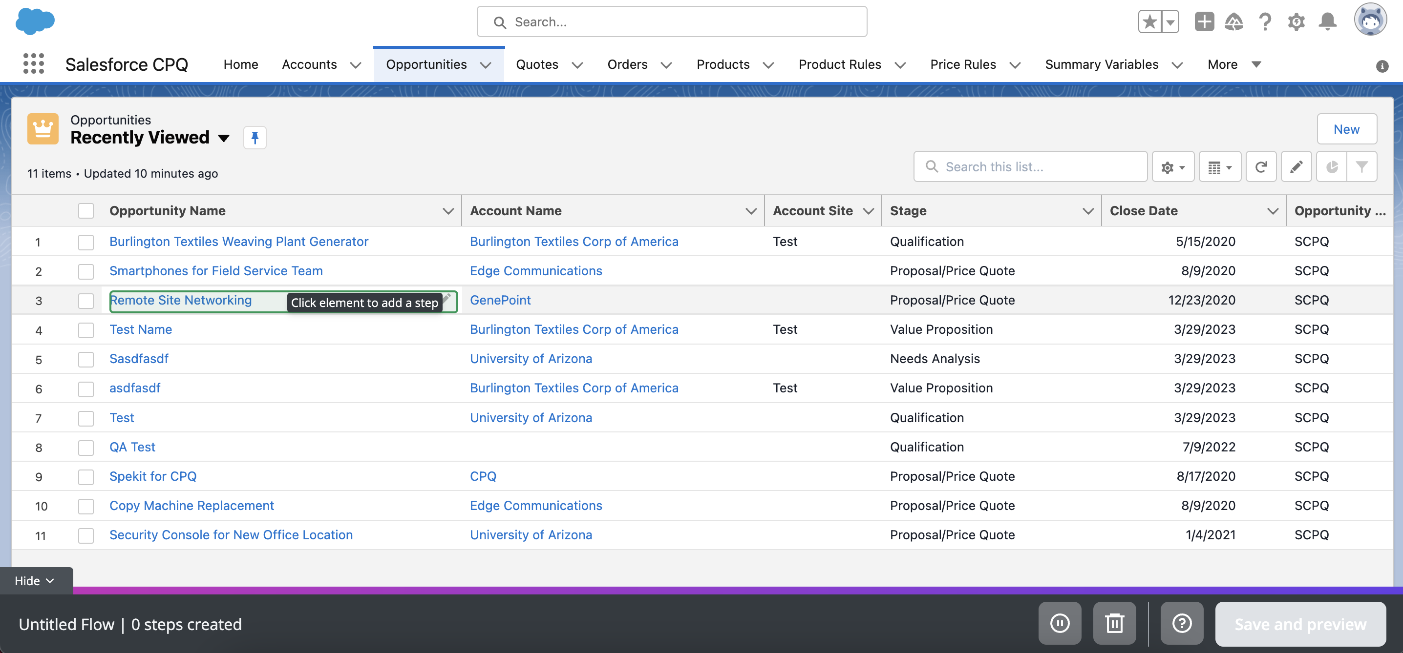Pin the Recently Viewed list view

(x=255, y=137)
